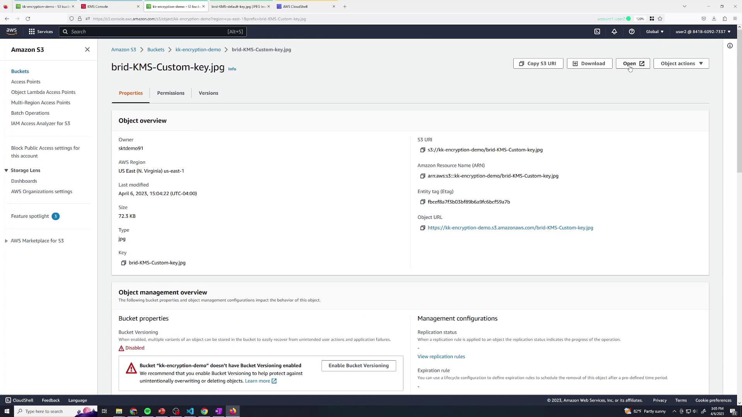Expand AWS Marketplace for S3 section
This screenshot has height=417, width=742.
coord(7,241)
